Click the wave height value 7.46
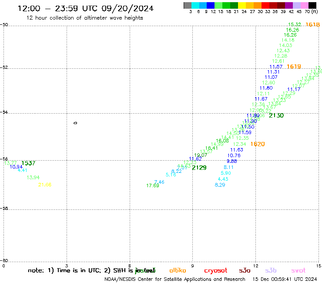 tap(159, 182)
